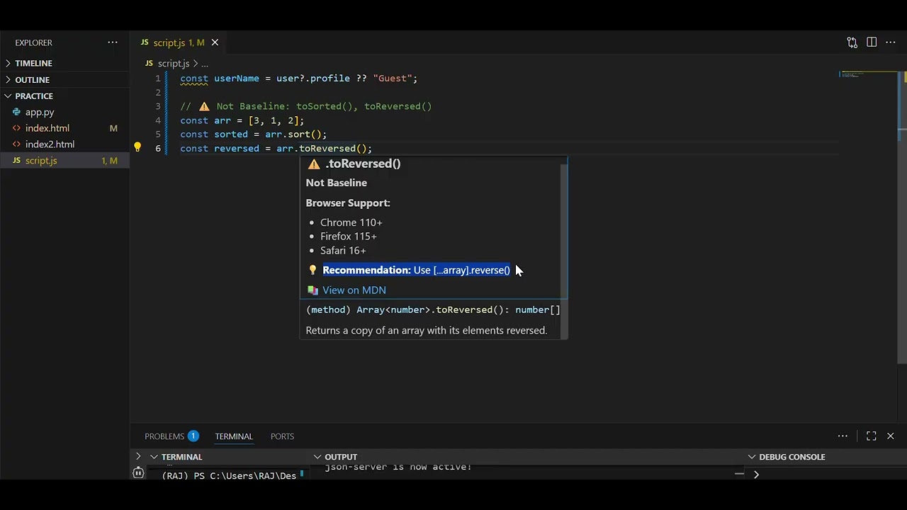Click the Python file icon for app.py
This screenshot has width=907, height=510.
(16, 112)
